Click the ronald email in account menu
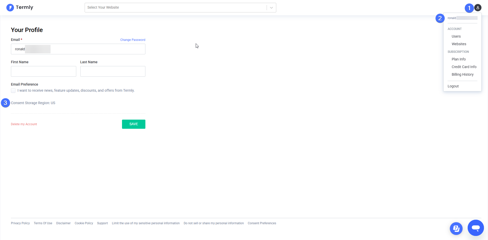Image resolution: width=488 pixels, height=240 pixels. [462, 18]
